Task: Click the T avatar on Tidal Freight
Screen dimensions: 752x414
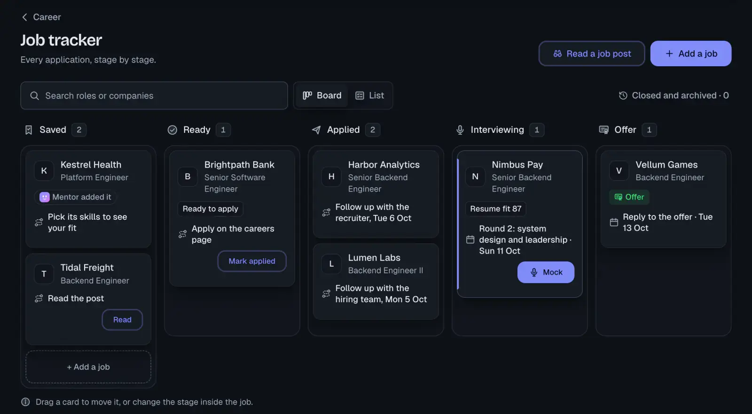Action: (x=44, y=274)
